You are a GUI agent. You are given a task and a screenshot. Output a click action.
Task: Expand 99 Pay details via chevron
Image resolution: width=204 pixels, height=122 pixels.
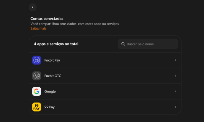pos(175,107)
